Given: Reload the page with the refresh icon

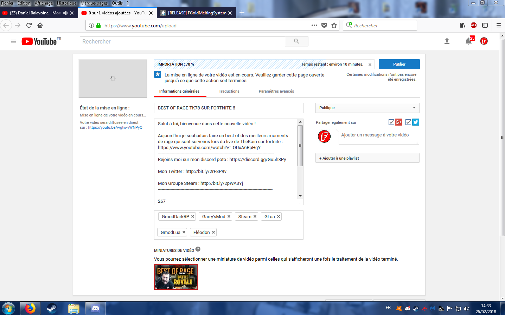Looking at the screenshot, I should coord(29,25).
